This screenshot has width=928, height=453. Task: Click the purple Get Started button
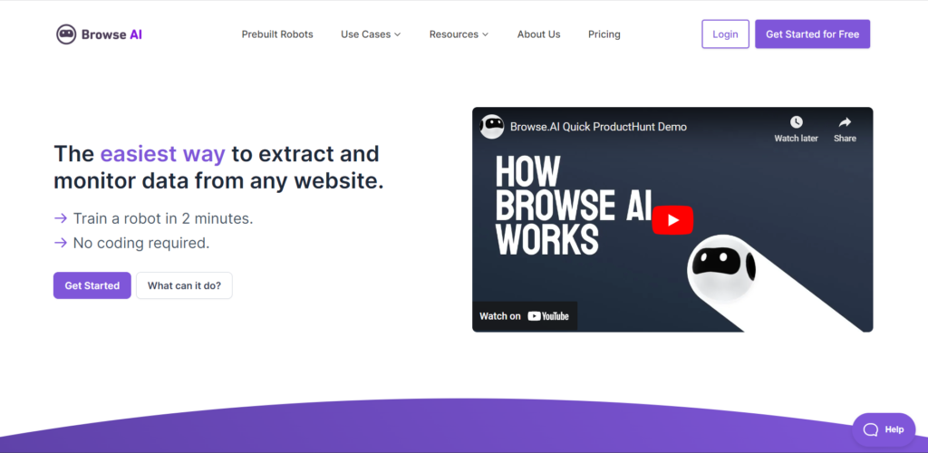[92, 285]
